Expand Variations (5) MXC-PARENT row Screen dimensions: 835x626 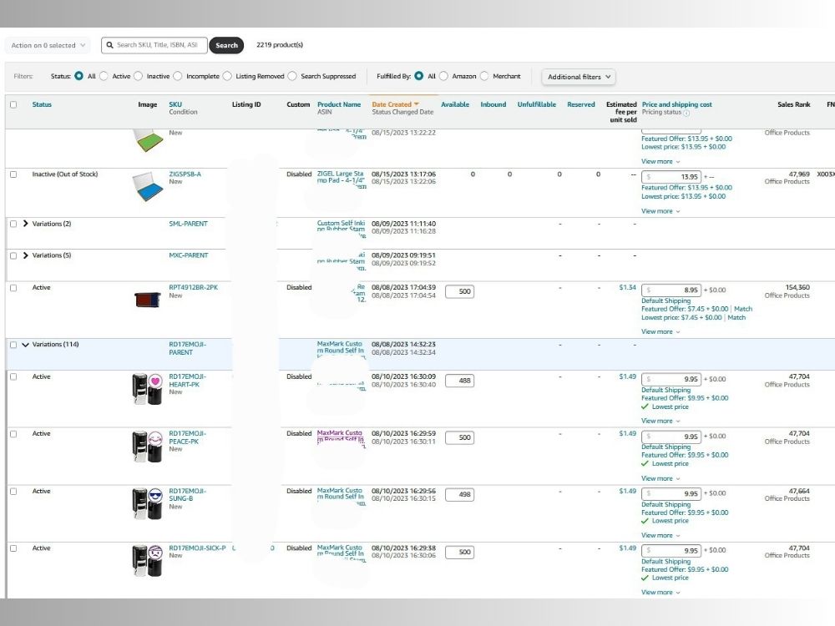click(x=26, y=255)
